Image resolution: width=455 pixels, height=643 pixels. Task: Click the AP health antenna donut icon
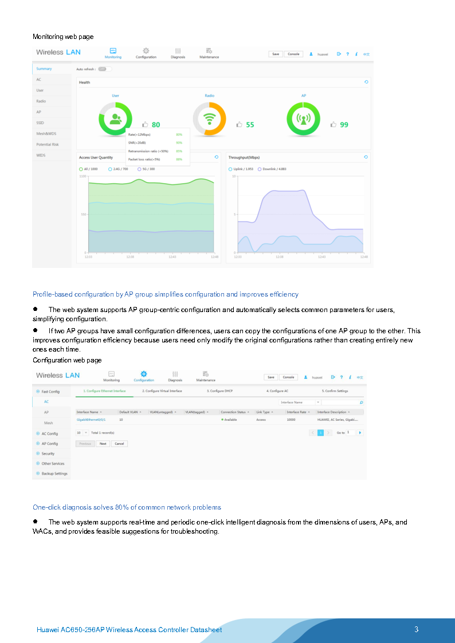point(304,119)
